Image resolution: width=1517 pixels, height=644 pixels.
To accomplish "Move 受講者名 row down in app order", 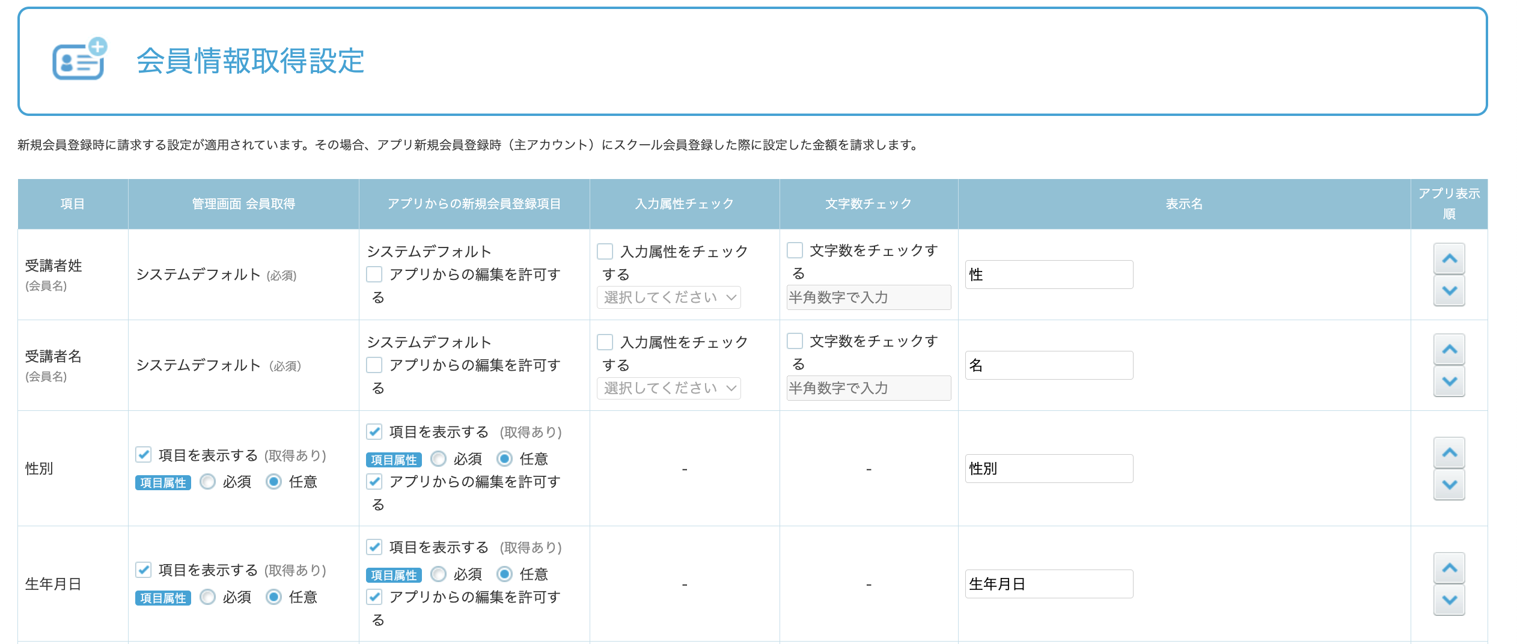I will click(1449, 381).
